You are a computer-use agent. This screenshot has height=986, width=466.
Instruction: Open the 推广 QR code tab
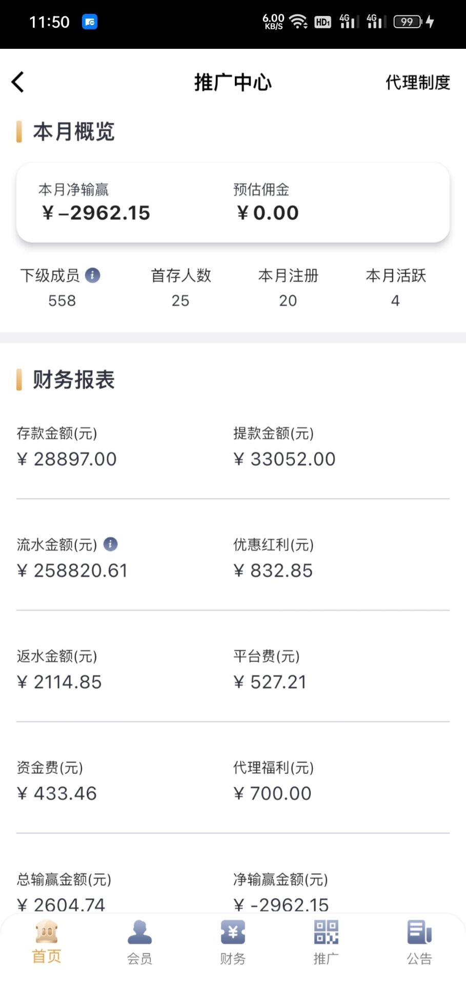(326, 933)
